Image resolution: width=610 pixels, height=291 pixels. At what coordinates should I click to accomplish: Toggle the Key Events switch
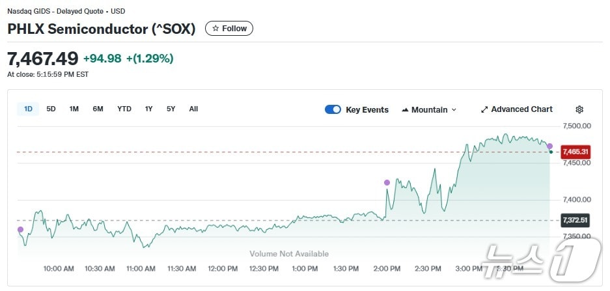pos(333,110)
